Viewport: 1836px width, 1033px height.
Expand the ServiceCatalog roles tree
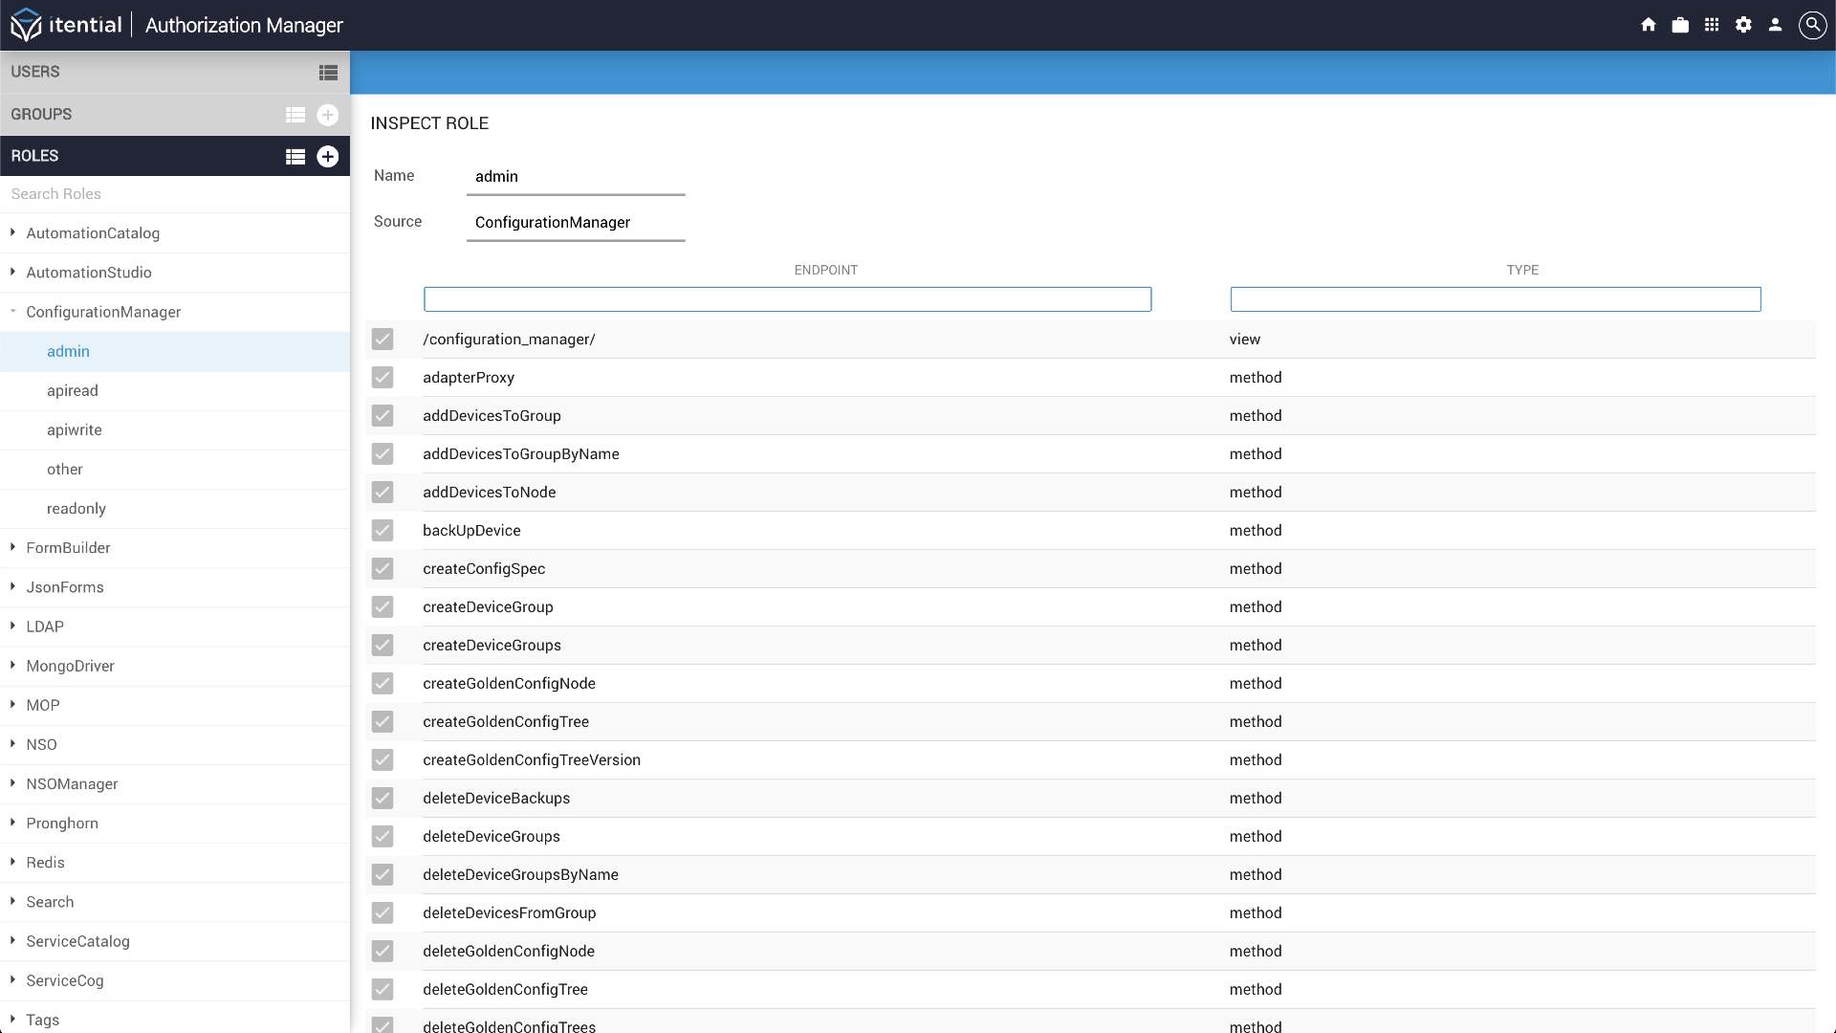12,939
